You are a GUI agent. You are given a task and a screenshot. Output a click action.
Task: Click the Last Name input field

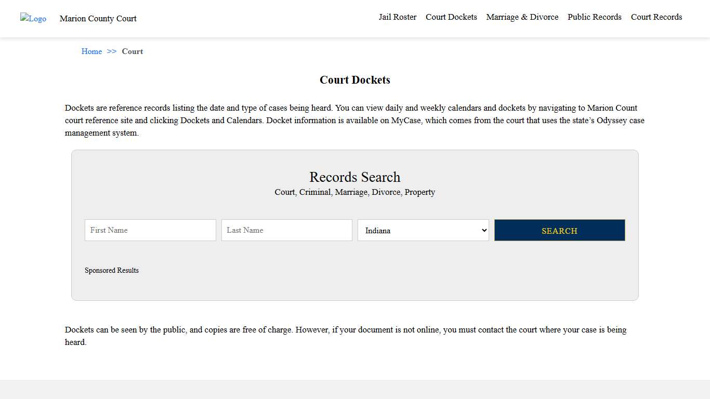(286, 230)
